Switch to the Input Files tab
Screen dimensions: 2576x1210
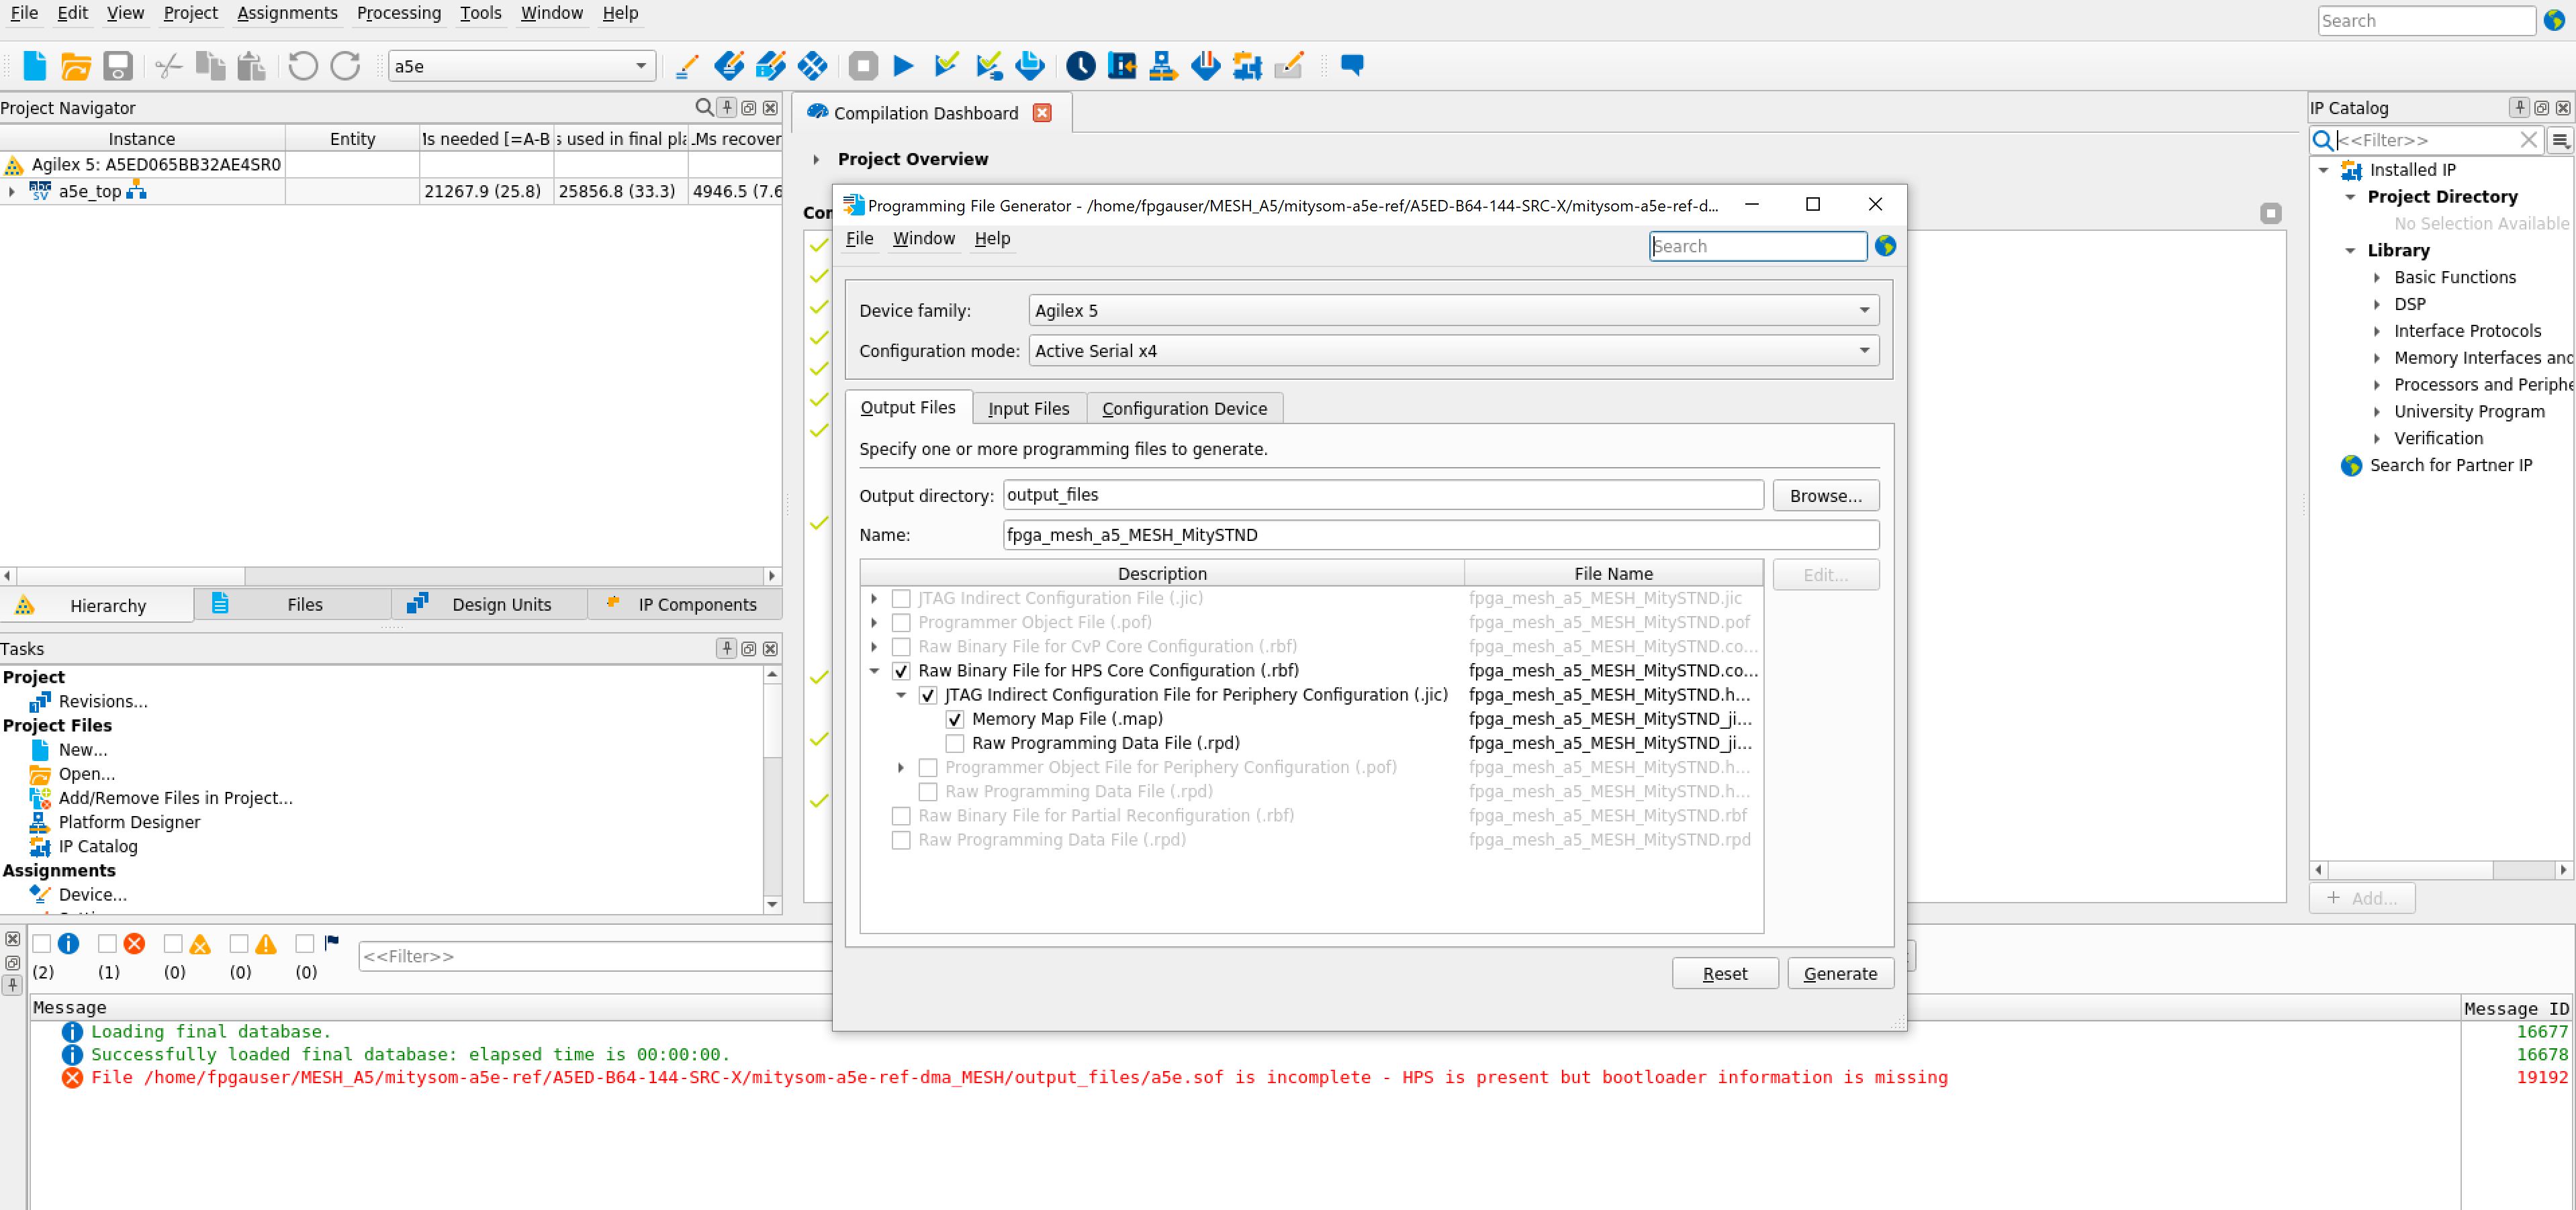tap(1028, 409)
